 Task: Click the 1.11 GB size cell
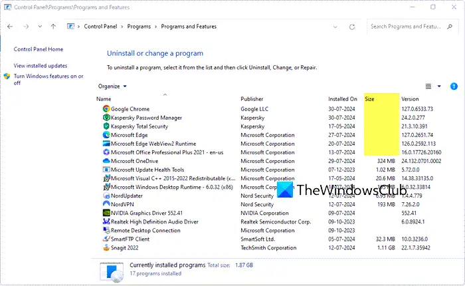[x=386, y=247]
